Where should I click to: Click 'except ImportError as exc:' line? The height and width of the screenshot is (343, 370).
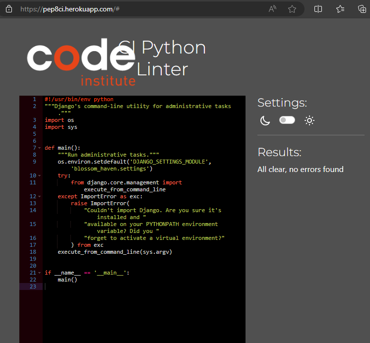point(100,196)
